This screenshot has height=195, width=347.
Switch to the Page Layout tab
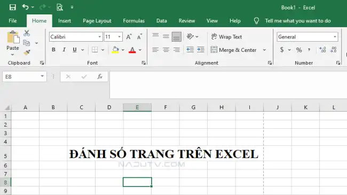coord(97,21)
